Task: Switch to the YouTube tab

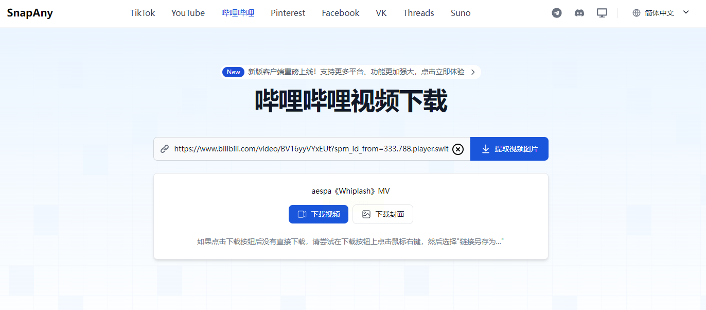Action: click(x=188, y=13)
